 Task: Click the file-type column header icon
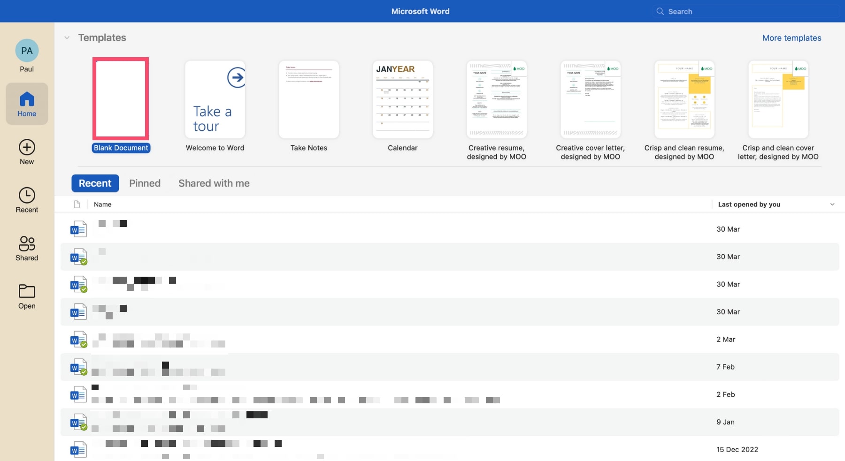tap(77, 204)
